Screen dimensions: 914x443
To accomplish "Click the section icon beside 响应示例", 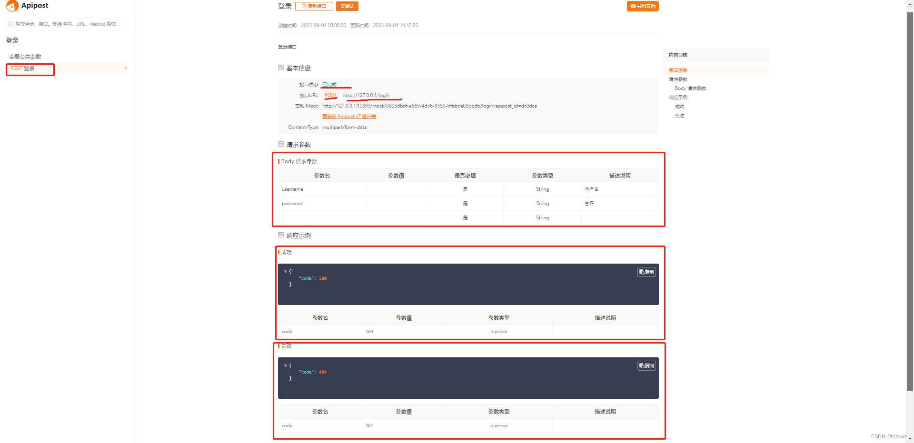I will click(x=281, y=235).
